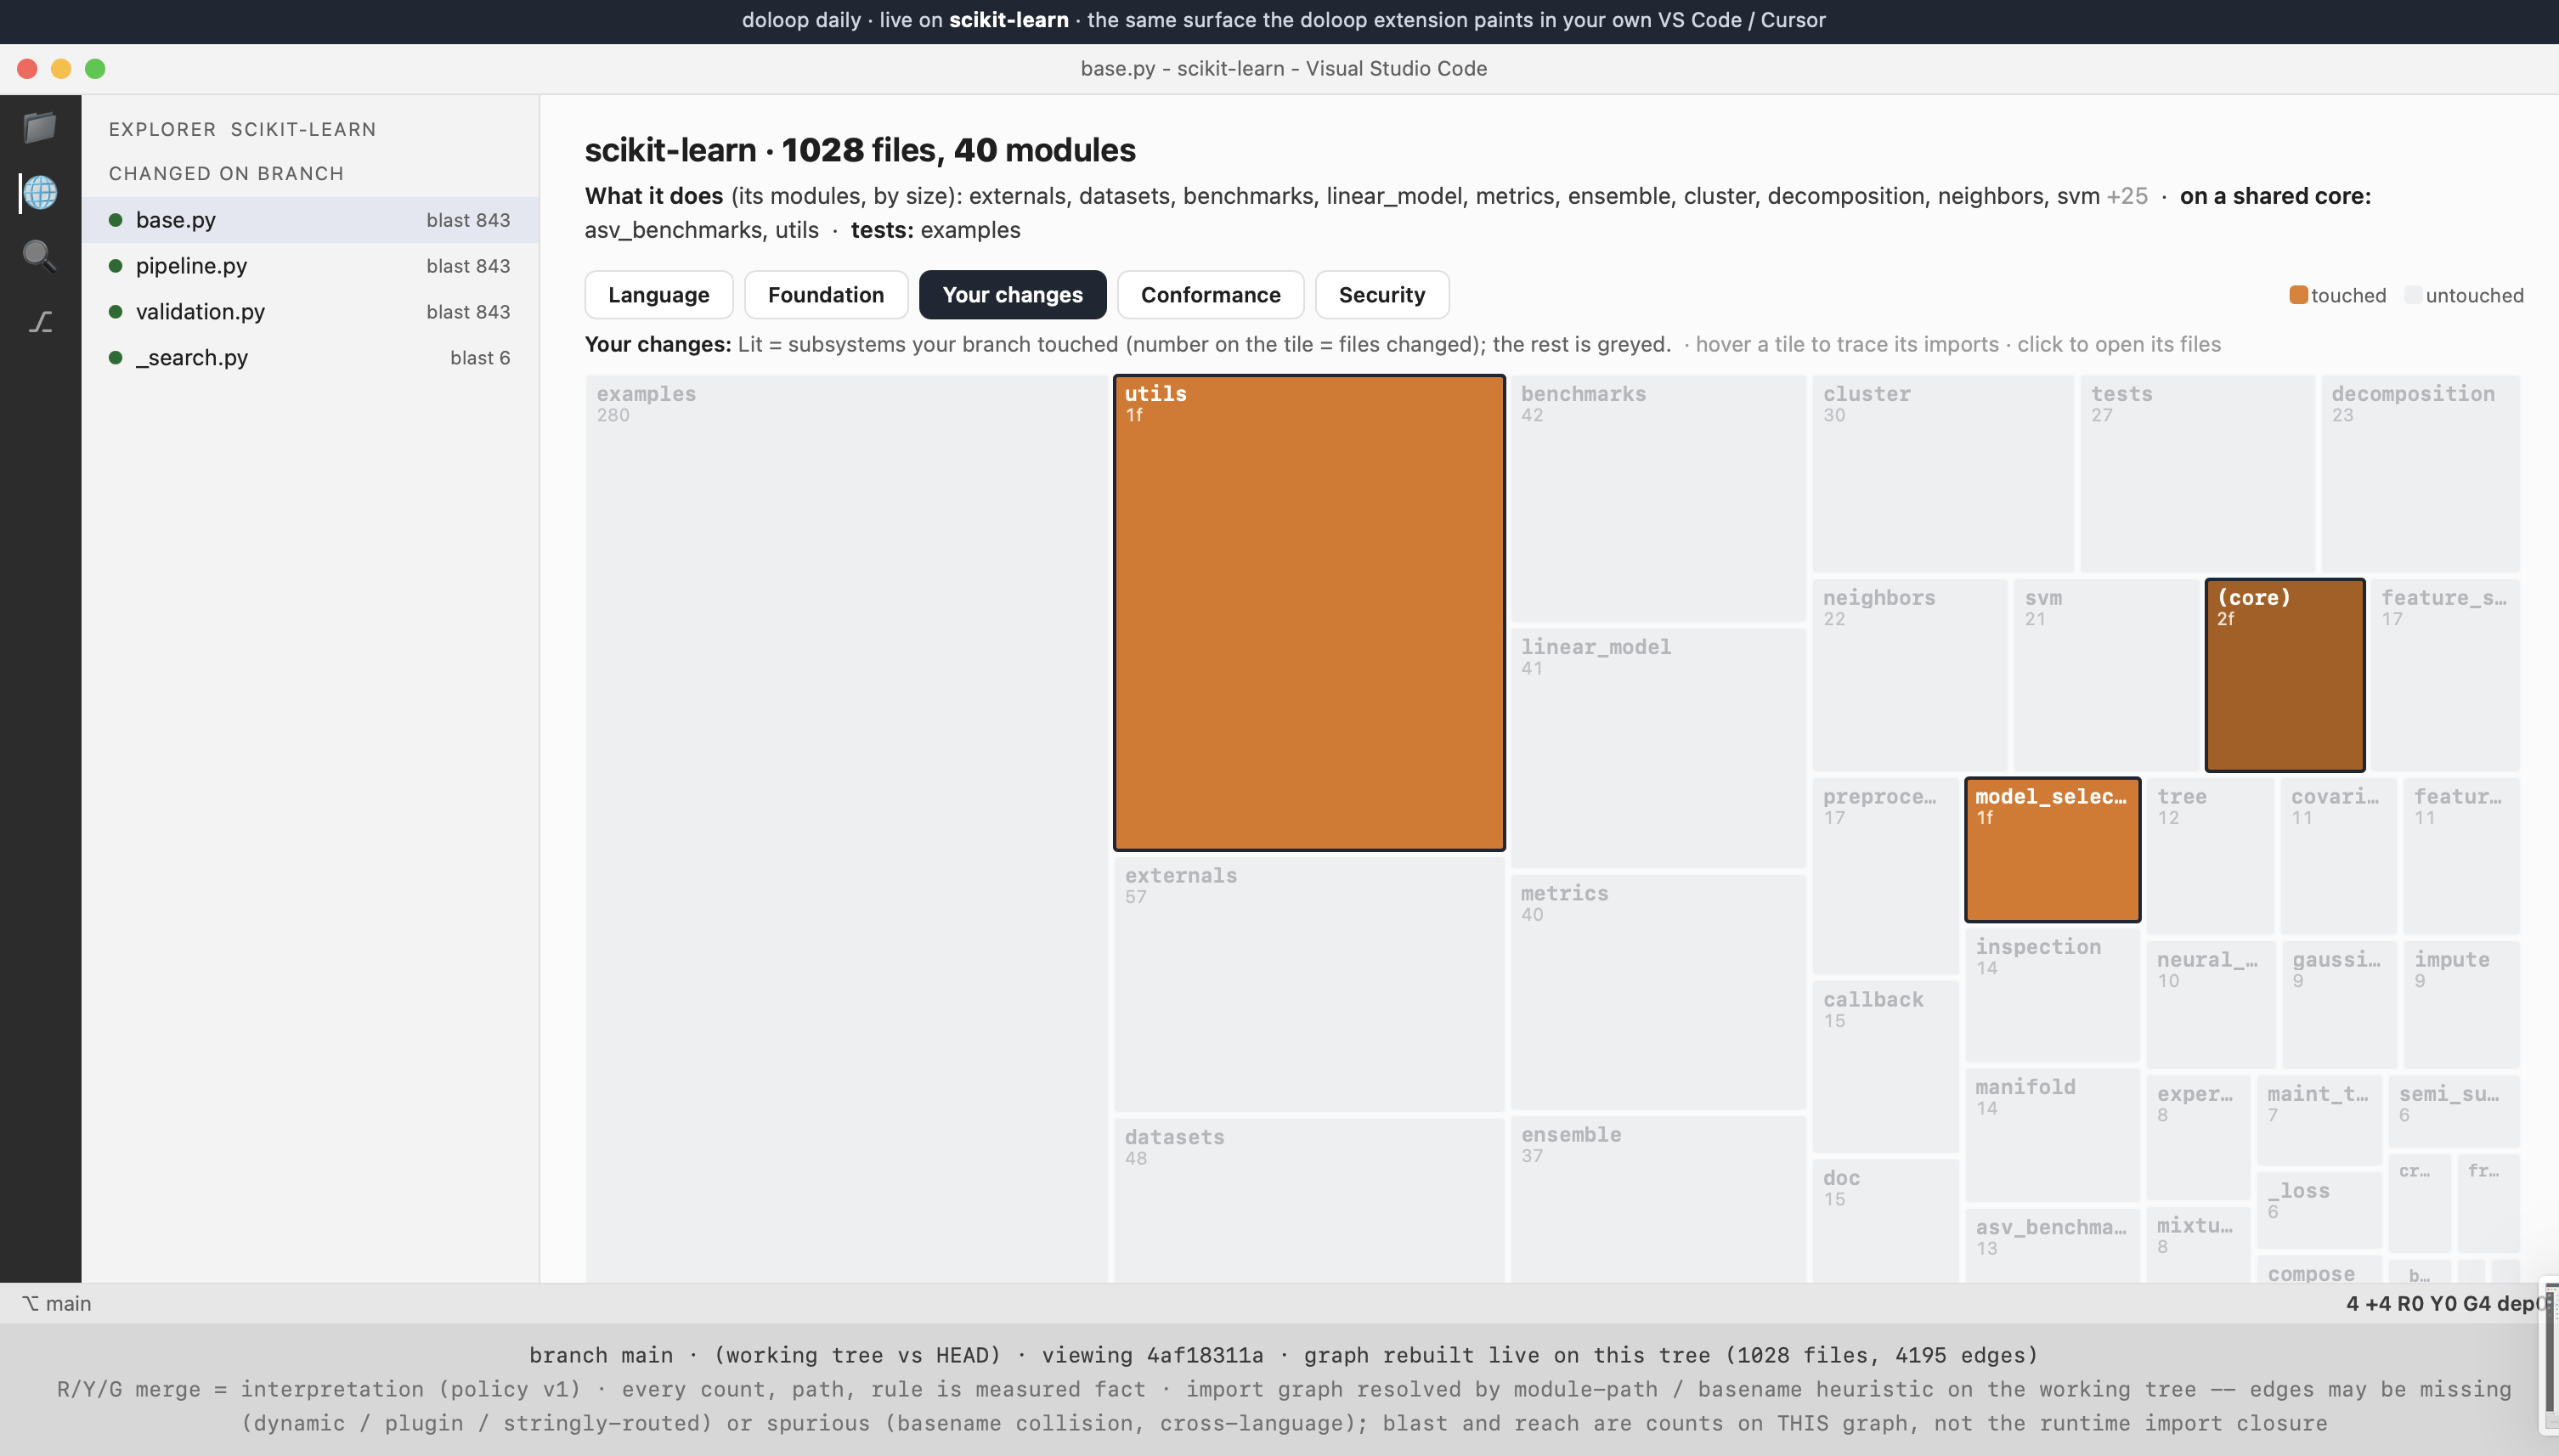Switch to the Foundation tab
The image size is (2559, 1456).
click(x=826, y=295)
